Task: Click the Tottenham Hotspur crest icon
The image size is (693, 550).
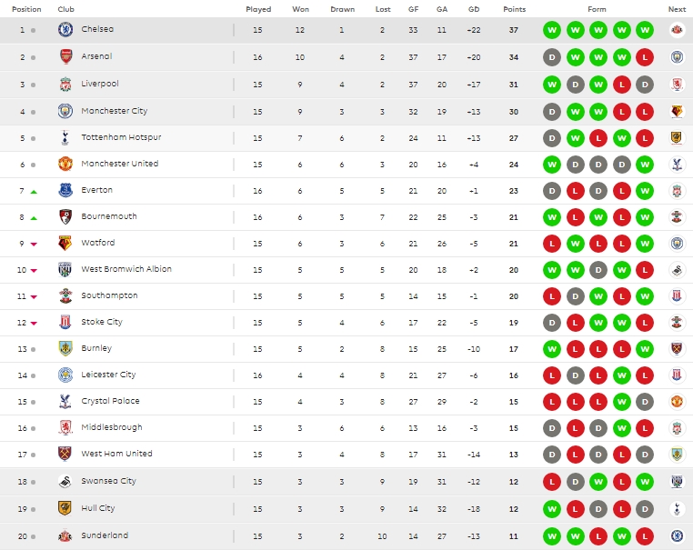Action: pos(65,138)
